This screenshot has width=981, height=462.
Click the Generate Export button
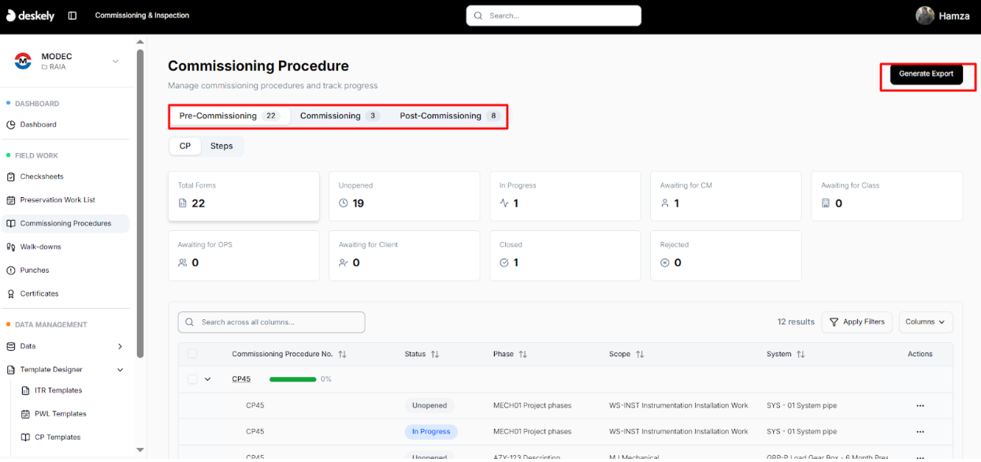coord(927,73)
